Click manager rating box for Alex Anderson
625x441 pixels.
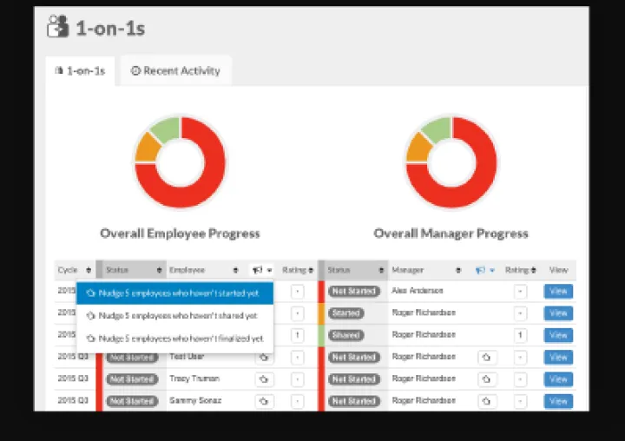[x=520, y=292]
